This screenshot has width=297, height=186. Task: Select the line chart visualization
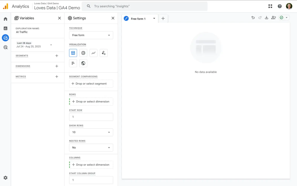click(93, 53)
